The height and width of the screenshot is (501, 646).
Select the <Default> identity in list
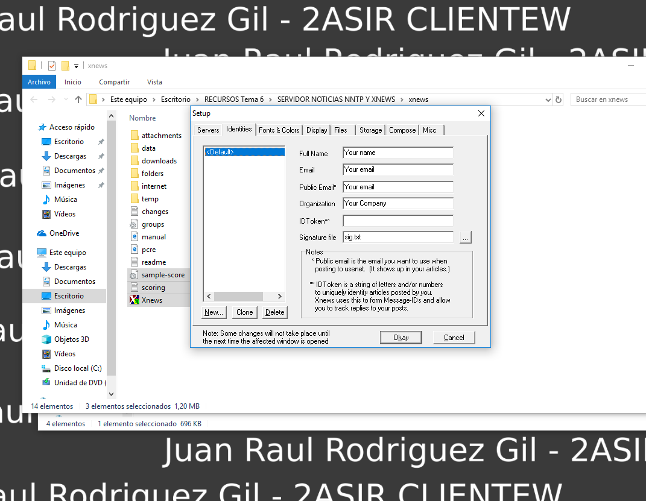tap(244, 152)
